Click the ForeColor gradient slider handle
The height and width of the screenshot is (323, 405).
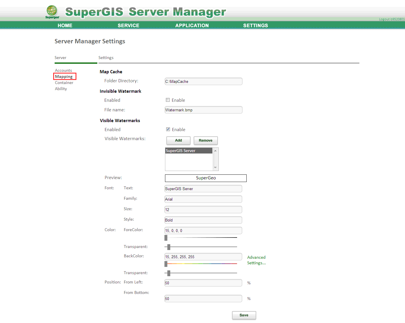(166, 238)
